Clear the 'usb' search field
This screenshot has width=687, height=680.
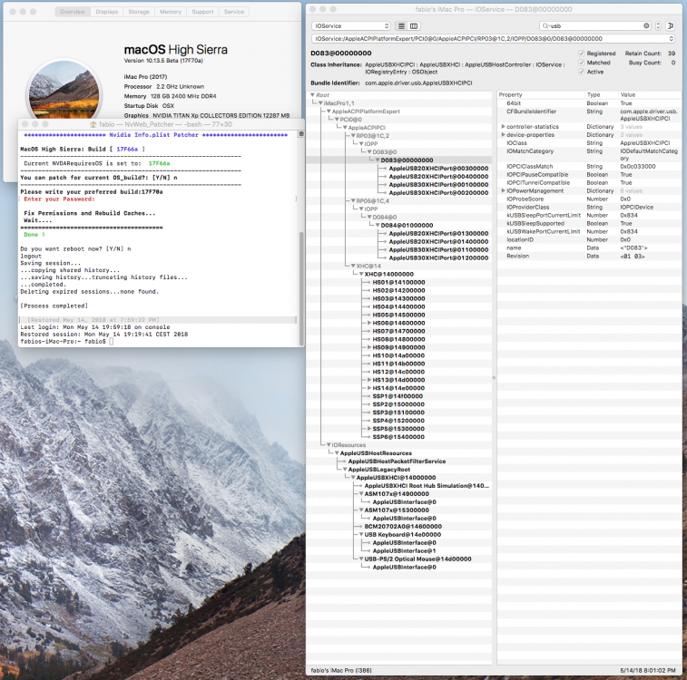pos(646,25)
